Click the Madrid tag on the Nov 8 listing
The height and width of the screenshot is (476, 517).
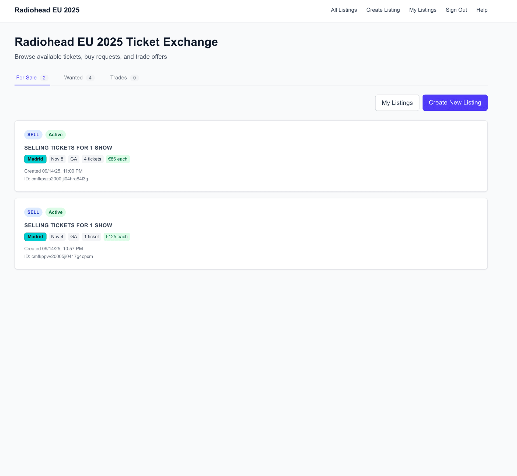point(35,159)
